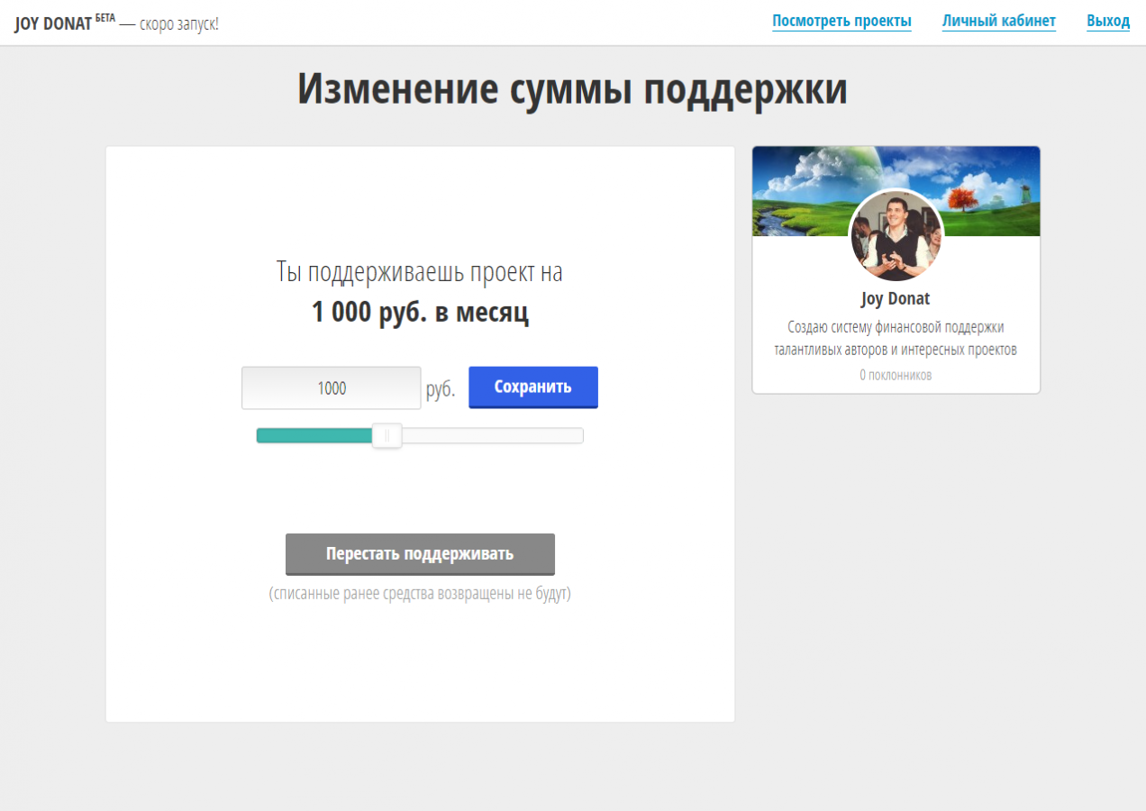1146x811 pixels.
Task: Click the JOY DONAT logo in header
Action: click(53, 23)
